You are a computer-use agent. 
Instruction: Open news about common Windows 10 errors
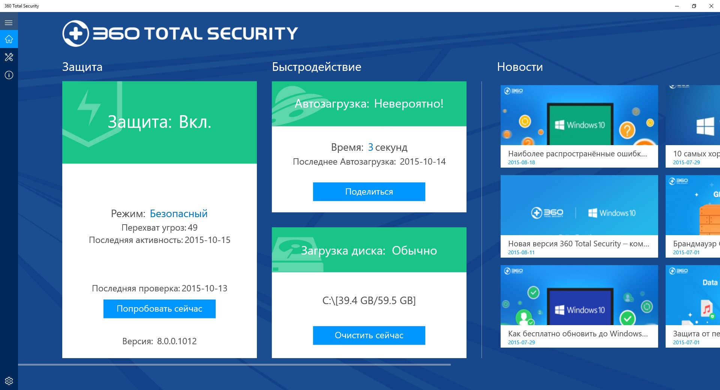tap(579, 126)
